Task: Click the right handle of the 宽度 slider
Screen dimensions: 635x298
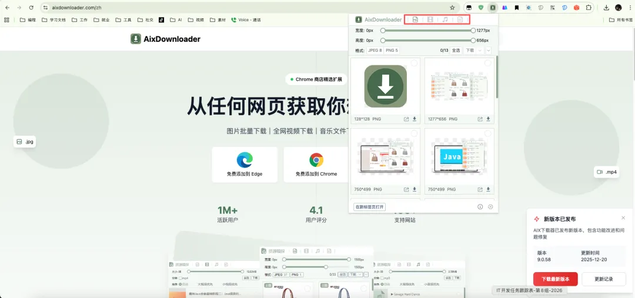Action: [x=473, y=31]
